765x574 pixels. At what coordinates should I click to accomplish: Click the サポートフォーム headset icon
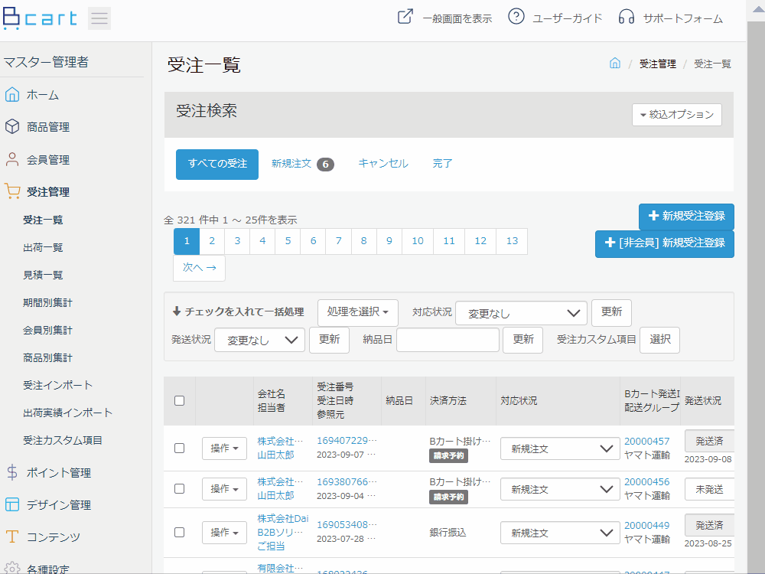pos(627,17)
